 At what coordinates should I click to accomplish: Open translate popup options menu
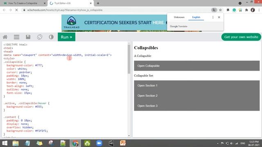click(x=213, y=17)
